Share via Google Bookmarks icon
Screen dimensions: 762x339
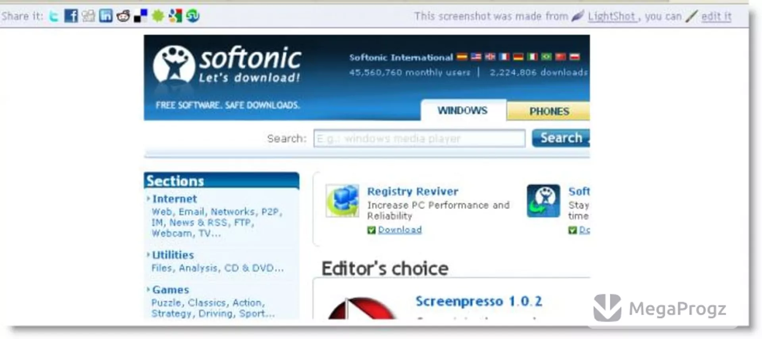[175, 16]
